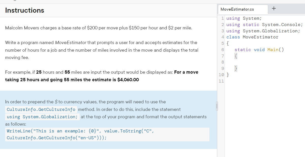Click the panel resize grip handle
305x157 pixels.
point(217,106)
